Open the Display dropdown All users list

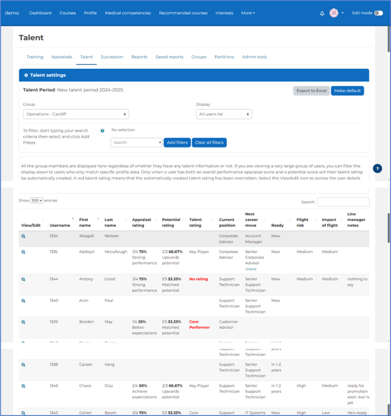click(x=224, y=114)
